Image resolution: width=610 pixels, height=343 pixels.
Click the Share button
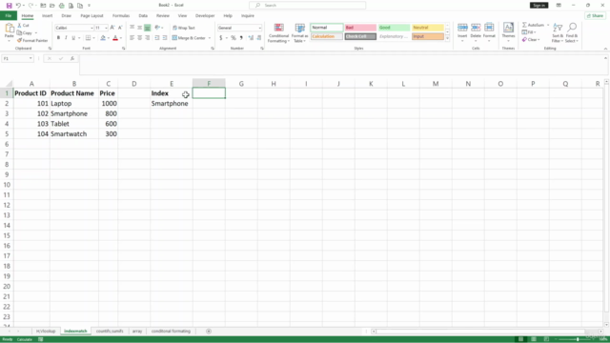click(x=595, y=16)
